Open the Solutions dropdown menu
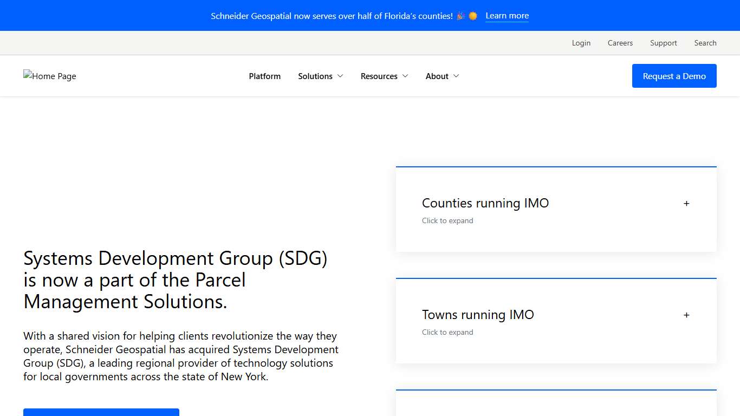The width and height of the screenshot is (740, 416). [320, 76]
